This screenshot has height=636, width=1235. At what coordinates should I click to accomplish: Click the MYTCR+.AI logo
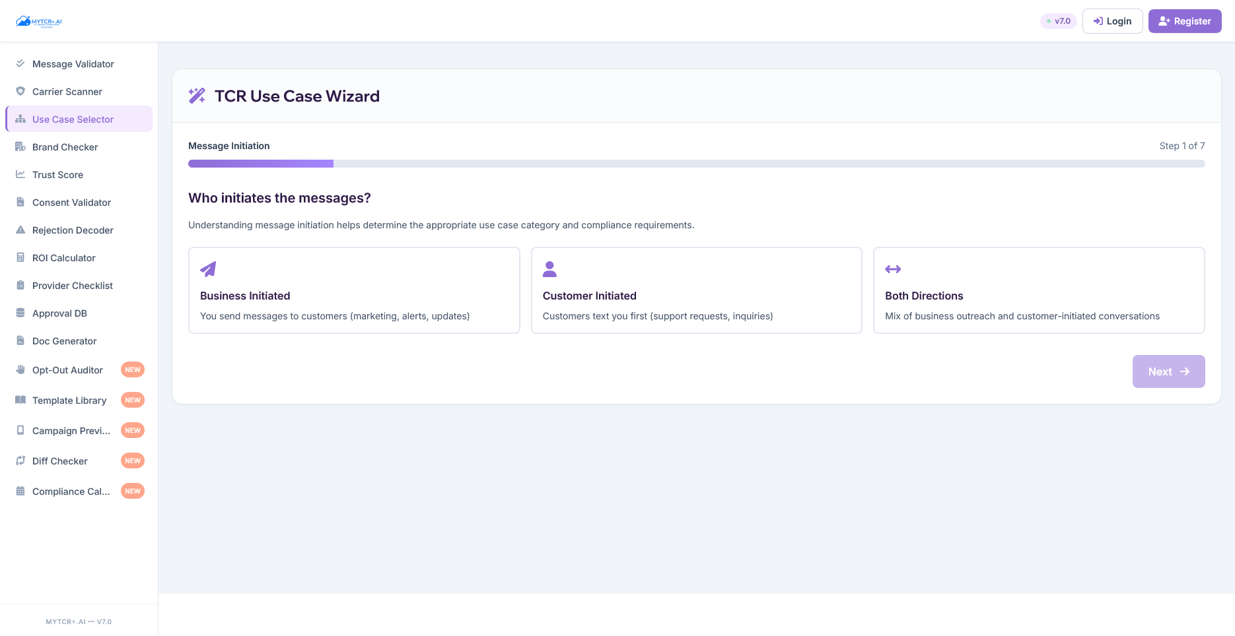coord(39,21)
